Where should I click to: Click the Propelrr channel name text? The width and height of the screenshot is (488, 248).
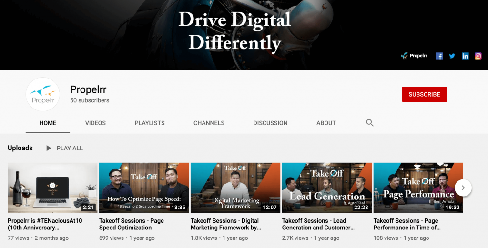(x=88, y=89)
